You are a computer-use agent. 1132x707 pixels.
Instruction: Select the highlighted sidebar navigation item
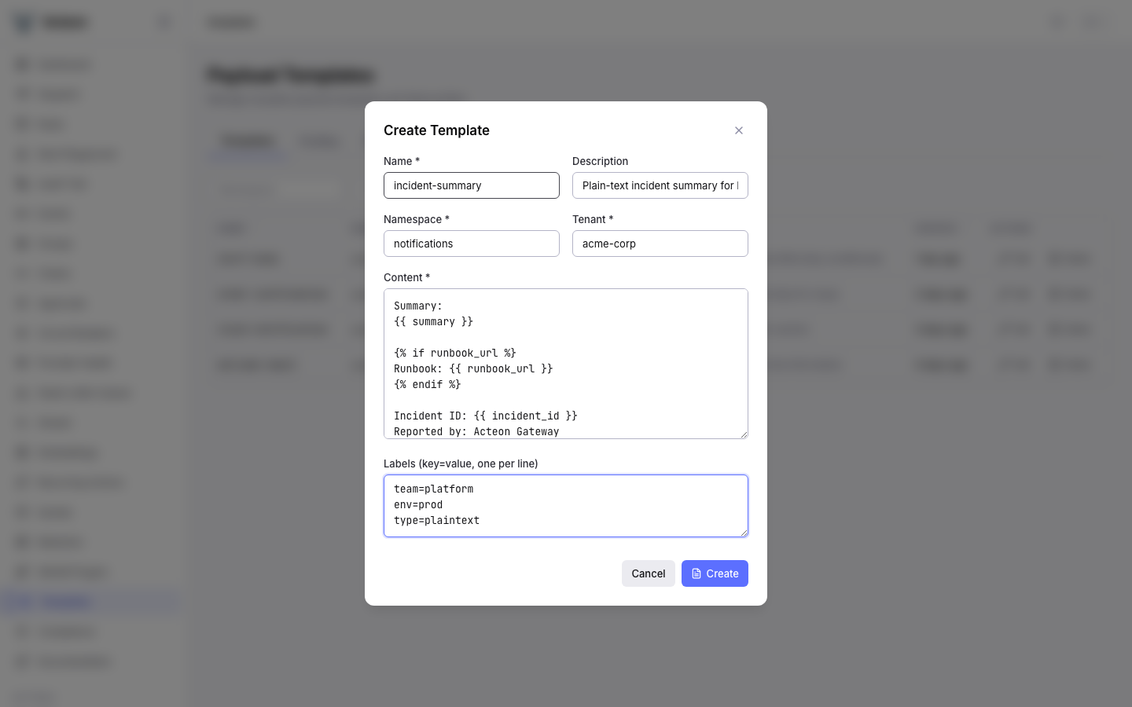click(92, 601)
